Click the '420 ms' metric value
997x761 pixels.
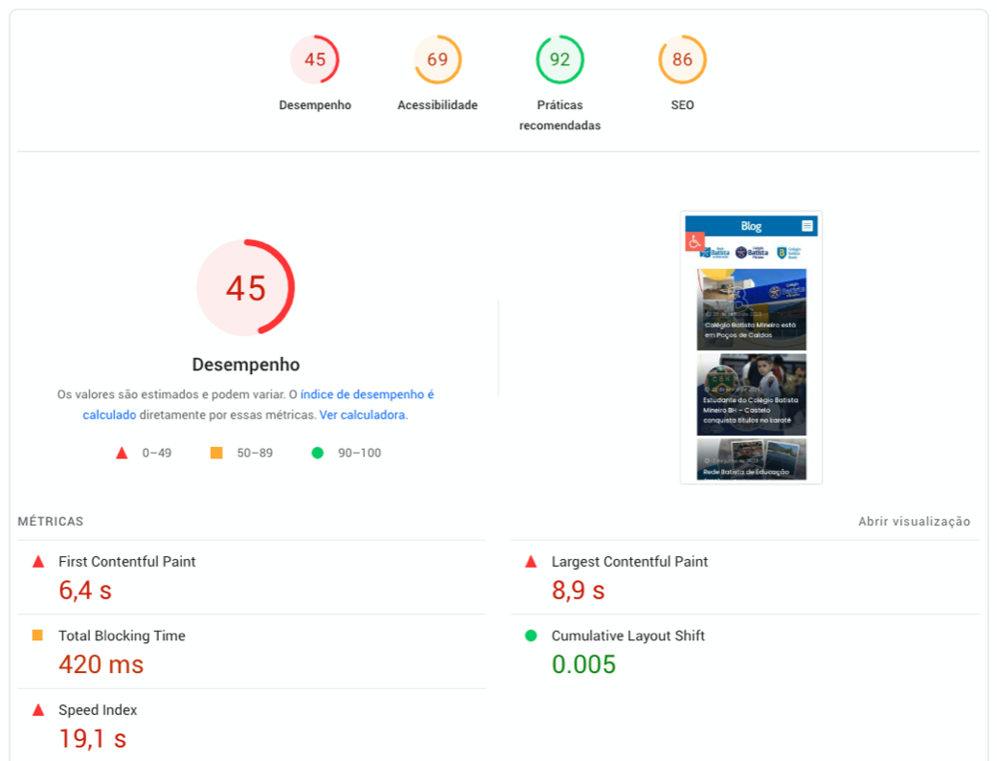coord(102,664)
